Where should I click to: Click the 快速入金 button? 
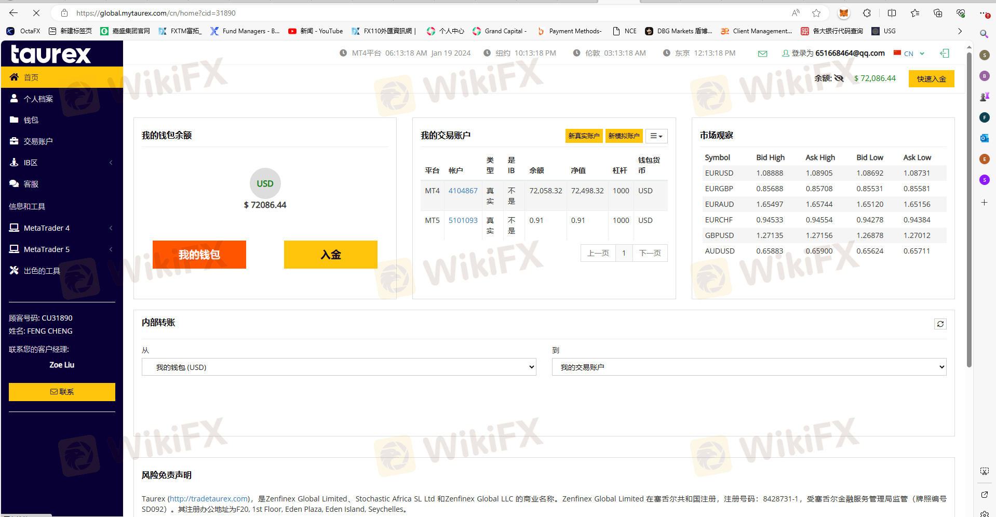931,78
